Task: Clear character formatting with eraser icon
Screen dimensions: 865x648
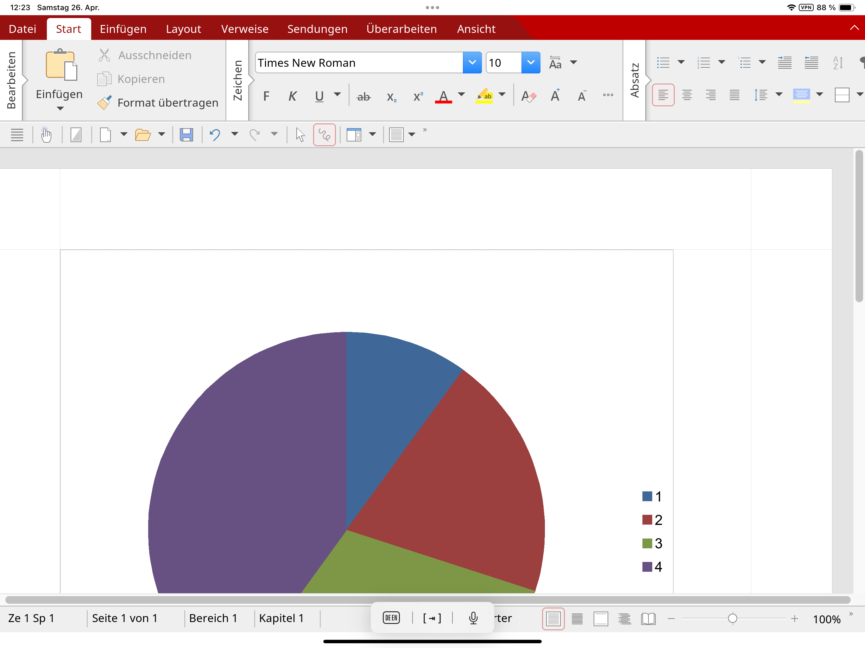Action: tap(529, 96)
